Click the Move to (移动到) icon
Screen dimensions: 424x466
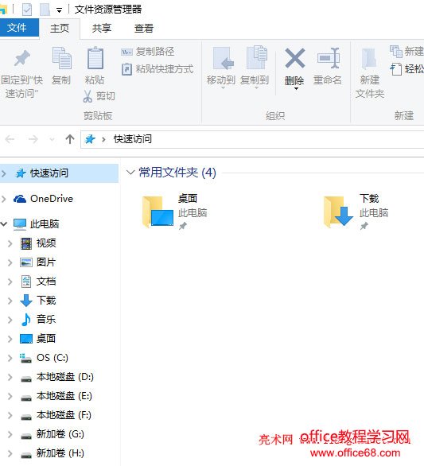pyautogui.click(x=223, y=58)
